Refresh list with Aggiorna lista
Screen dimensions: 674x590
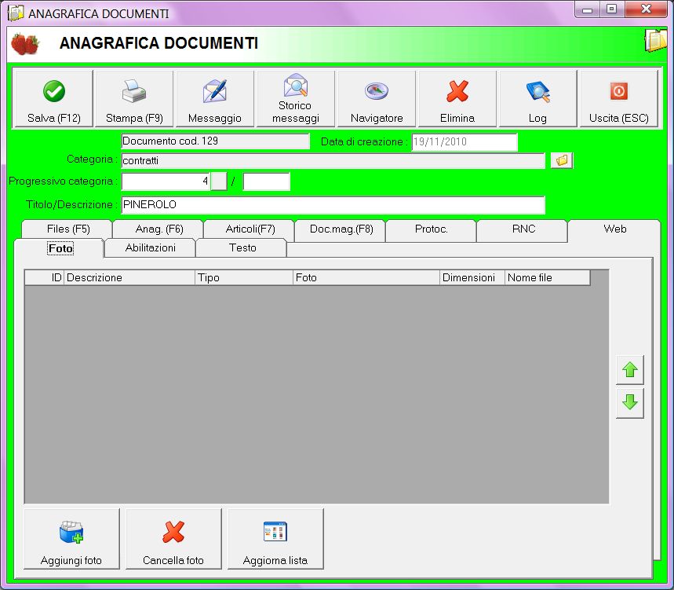pyautogui.click(x=275, y=539)
